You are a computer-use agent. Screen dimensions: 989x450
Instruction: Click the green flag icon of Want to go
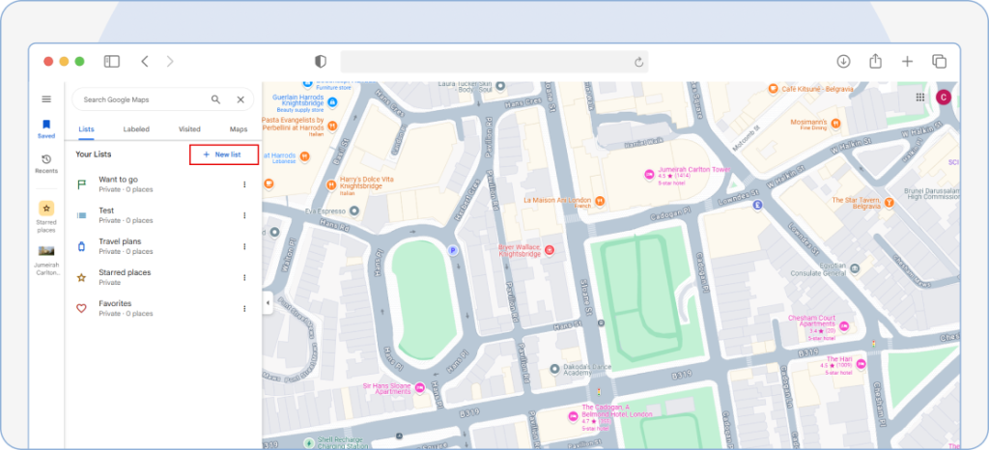click(x=81, y=184)
